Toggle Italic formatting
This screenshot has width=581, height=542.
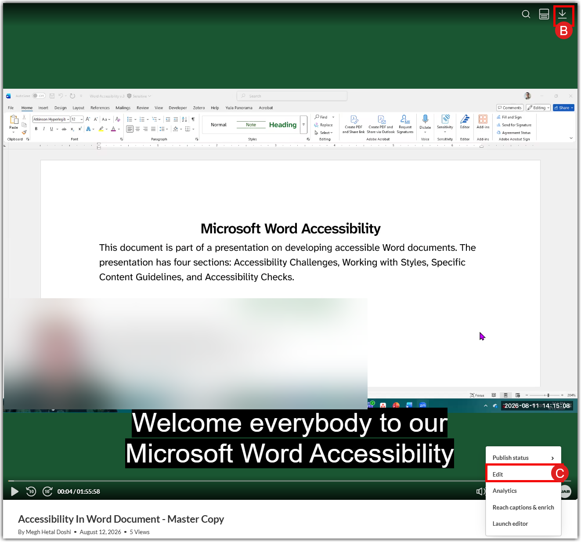(43, 129)
